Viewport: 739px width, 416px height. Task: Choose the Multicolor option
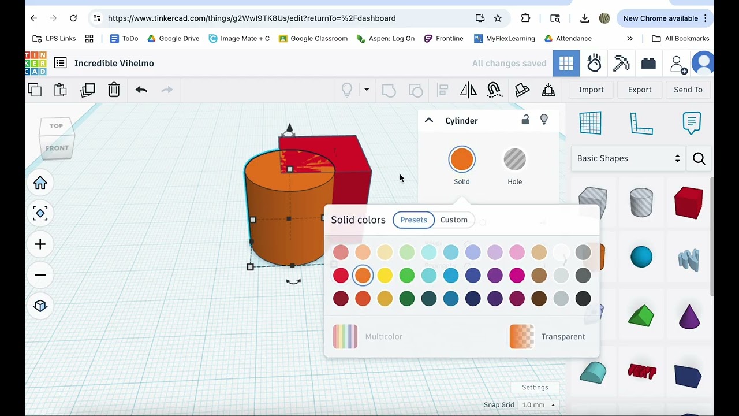pos(368,337)
